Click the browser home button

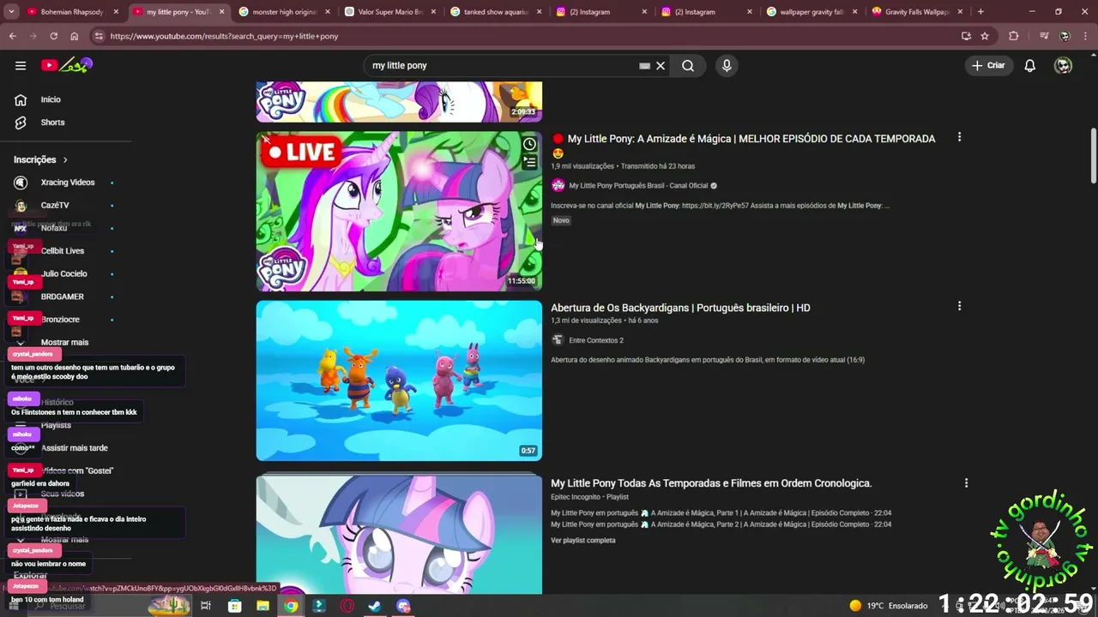pos(74,36)
